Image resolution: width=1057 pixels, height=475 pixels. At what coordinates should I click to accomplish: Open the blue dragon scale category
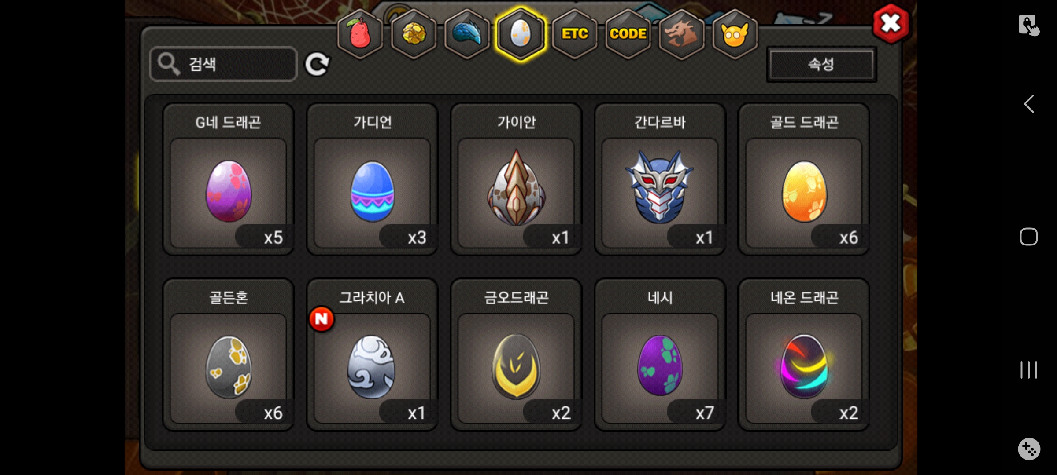click(467, 34)
